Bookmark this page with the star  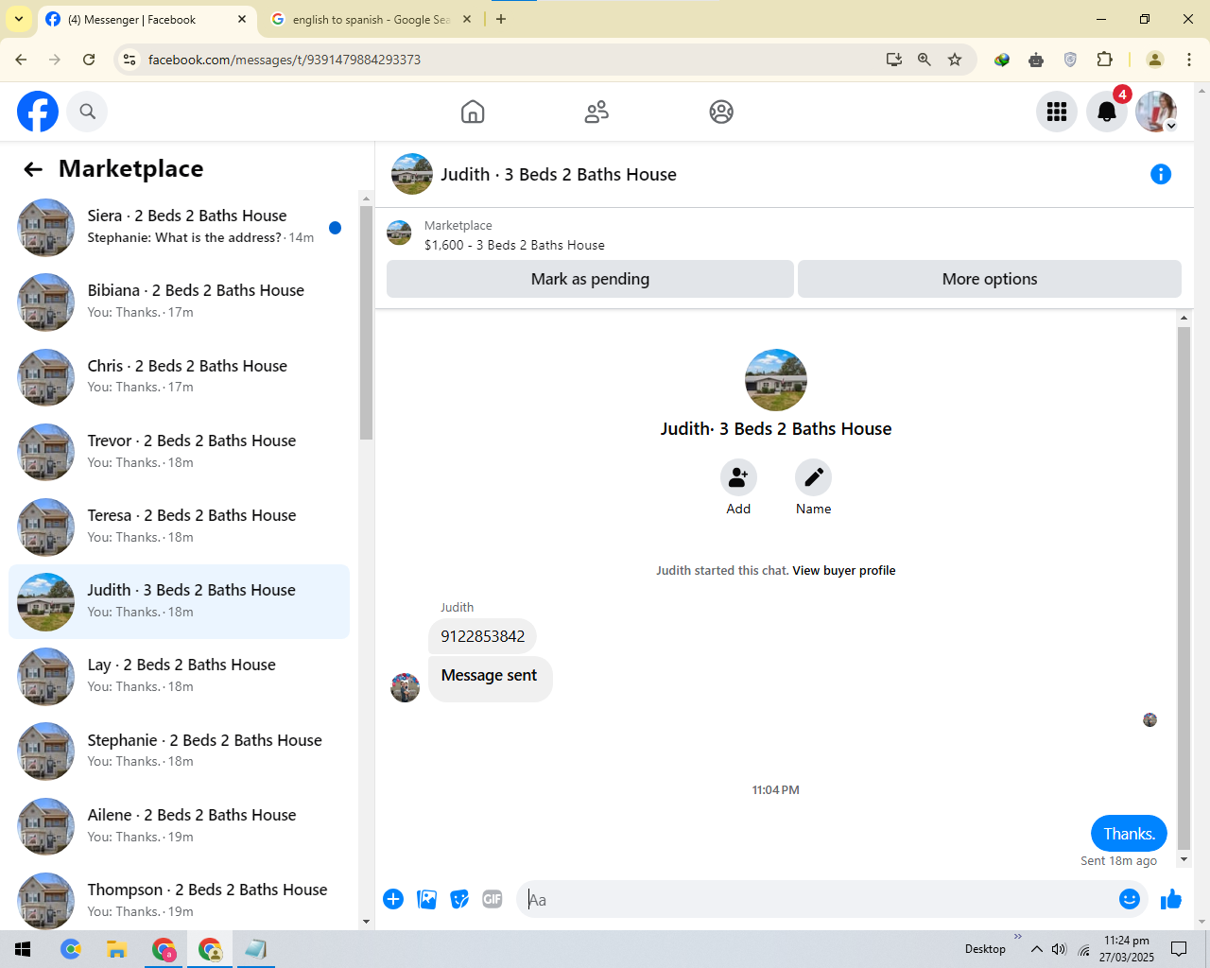[955, 60]
